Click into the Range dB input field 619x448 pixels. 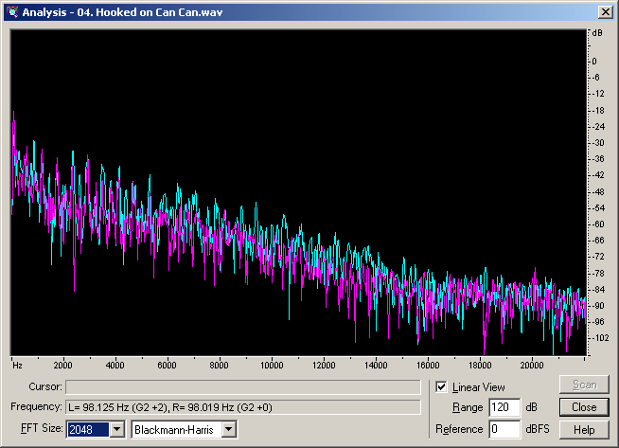click(503, 407)
